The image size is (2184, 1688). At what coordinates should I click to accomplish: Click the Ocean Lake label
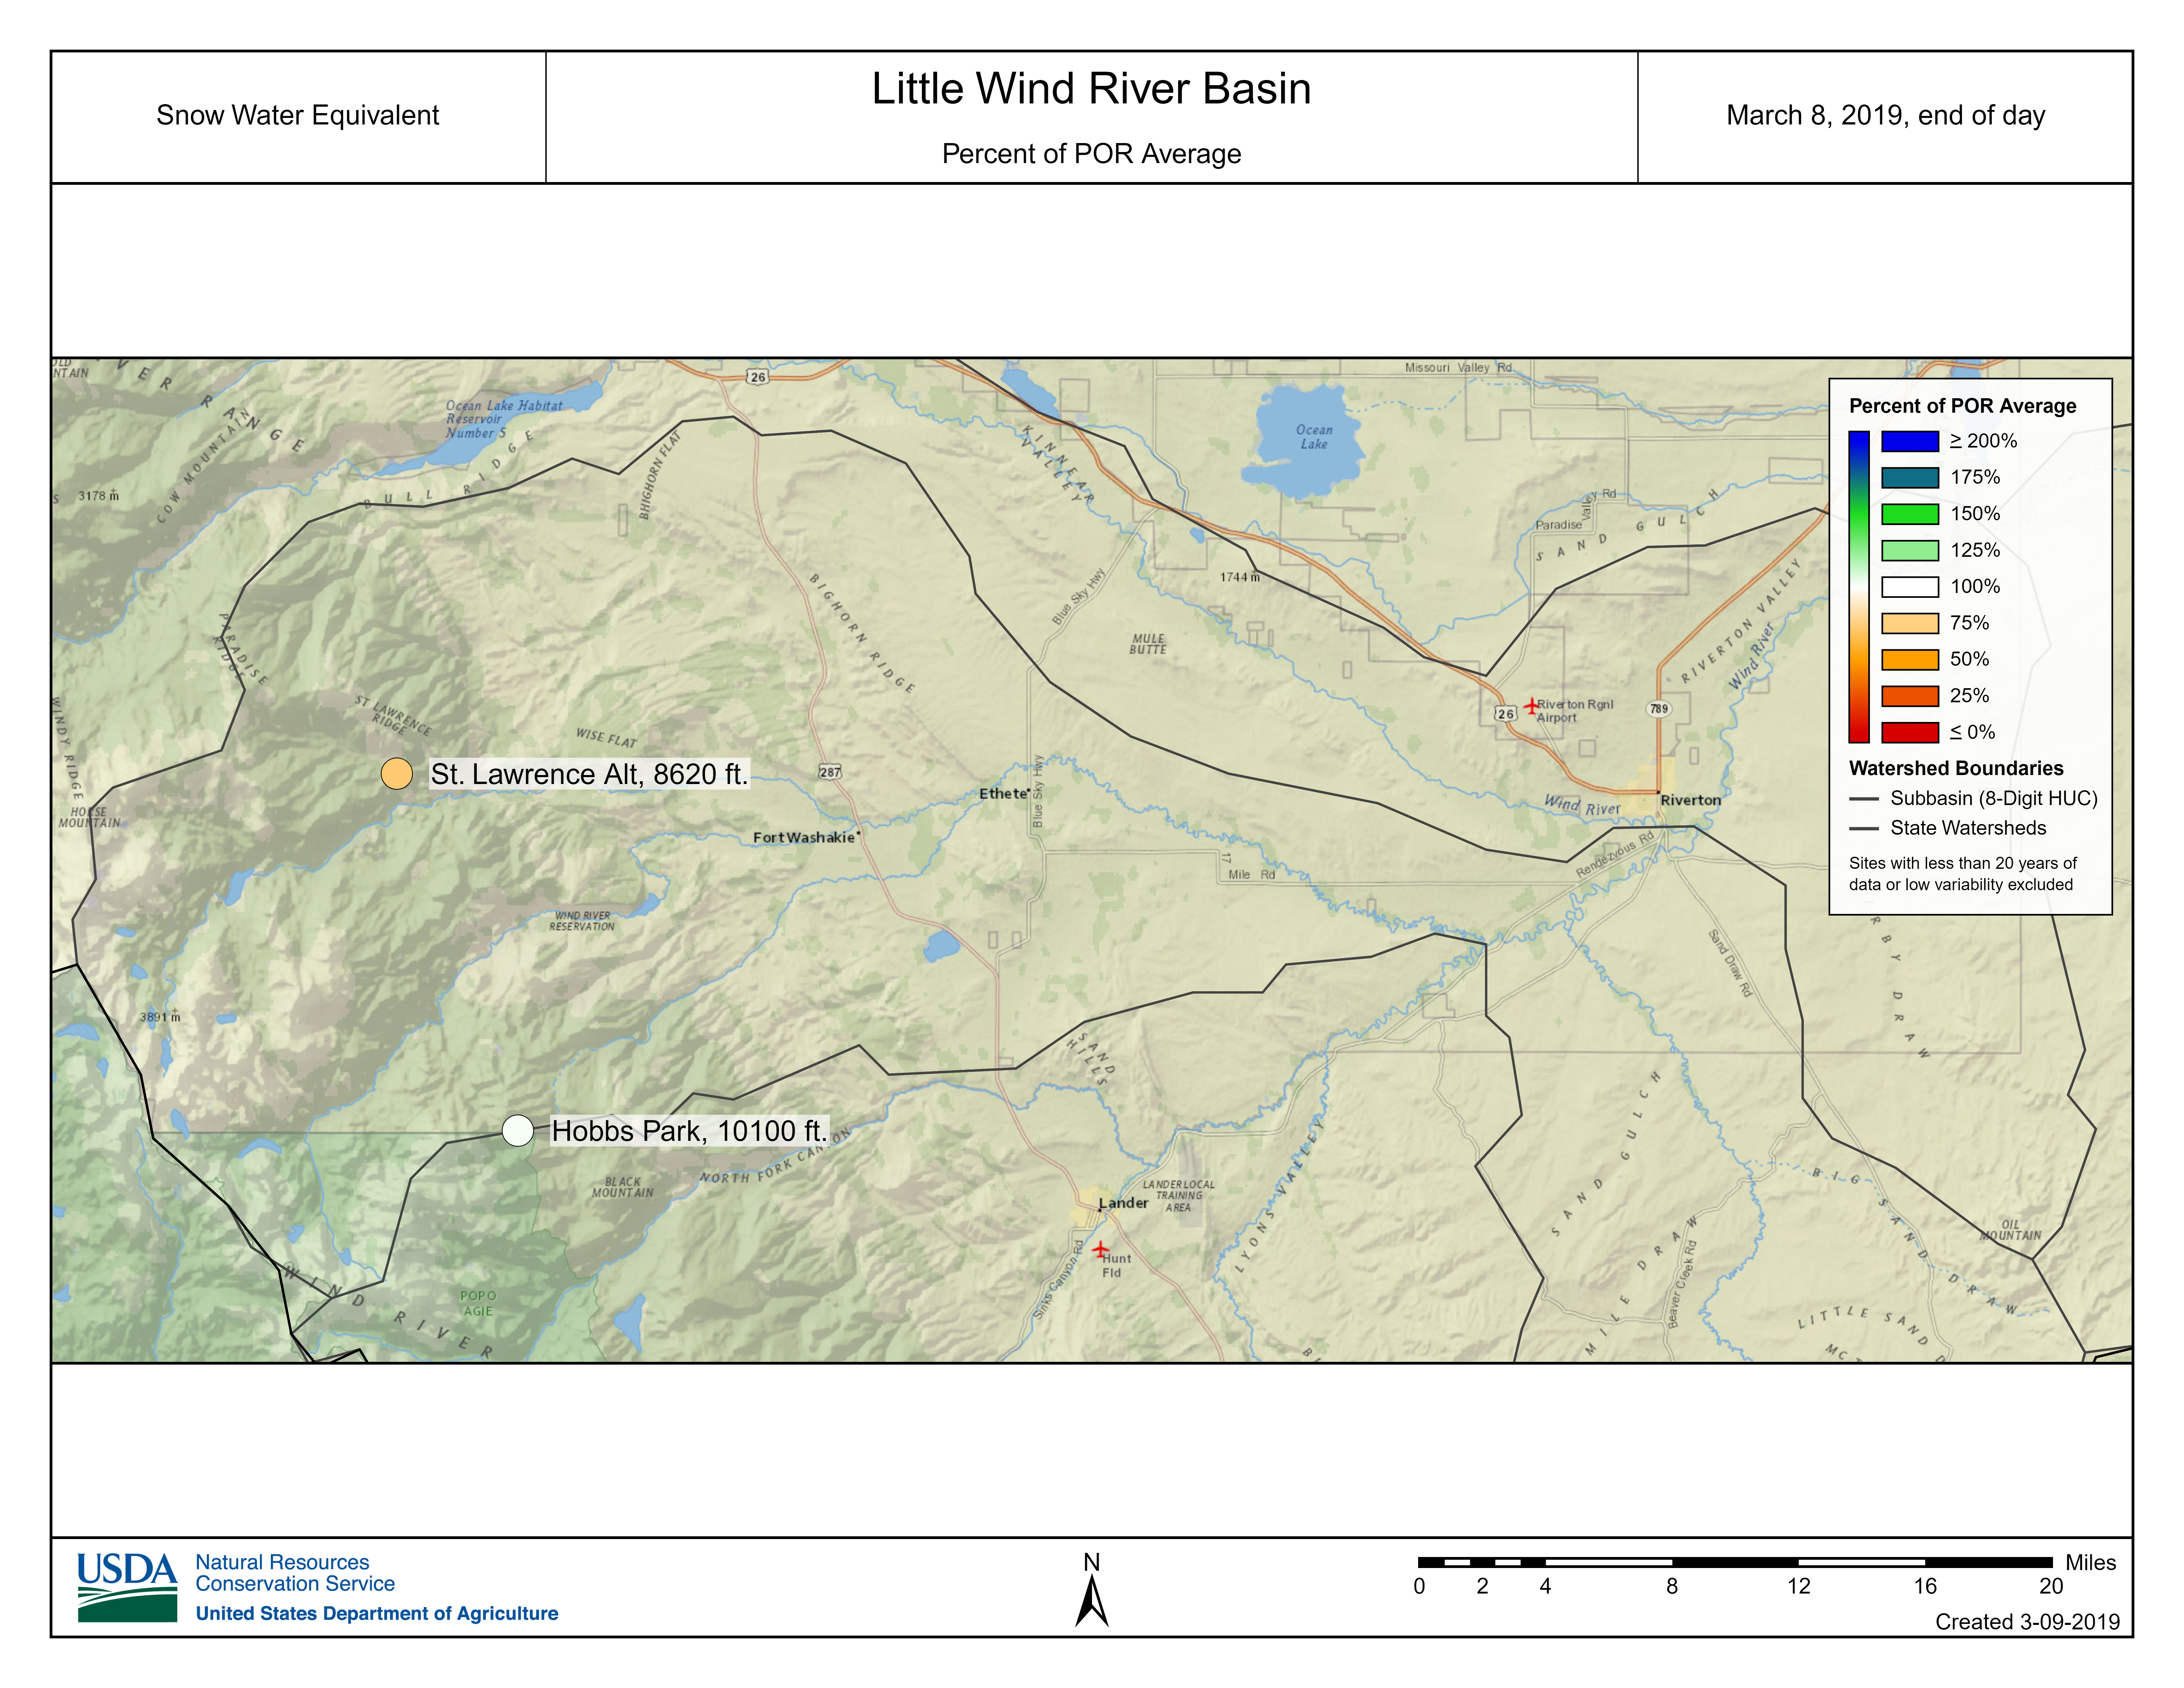point(1314,437)
